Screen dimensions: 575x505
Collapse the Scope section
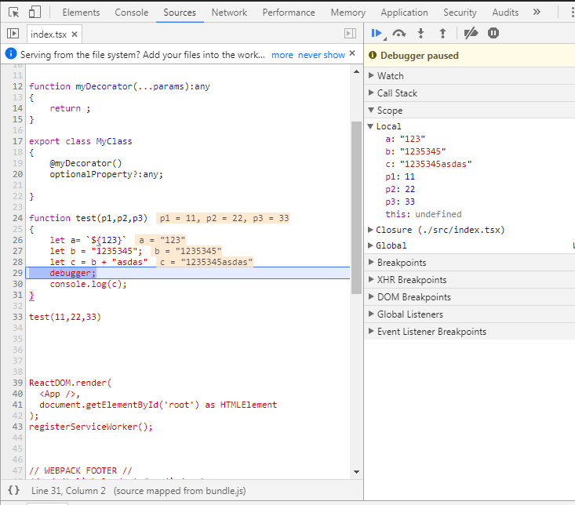tap(469, 111)
